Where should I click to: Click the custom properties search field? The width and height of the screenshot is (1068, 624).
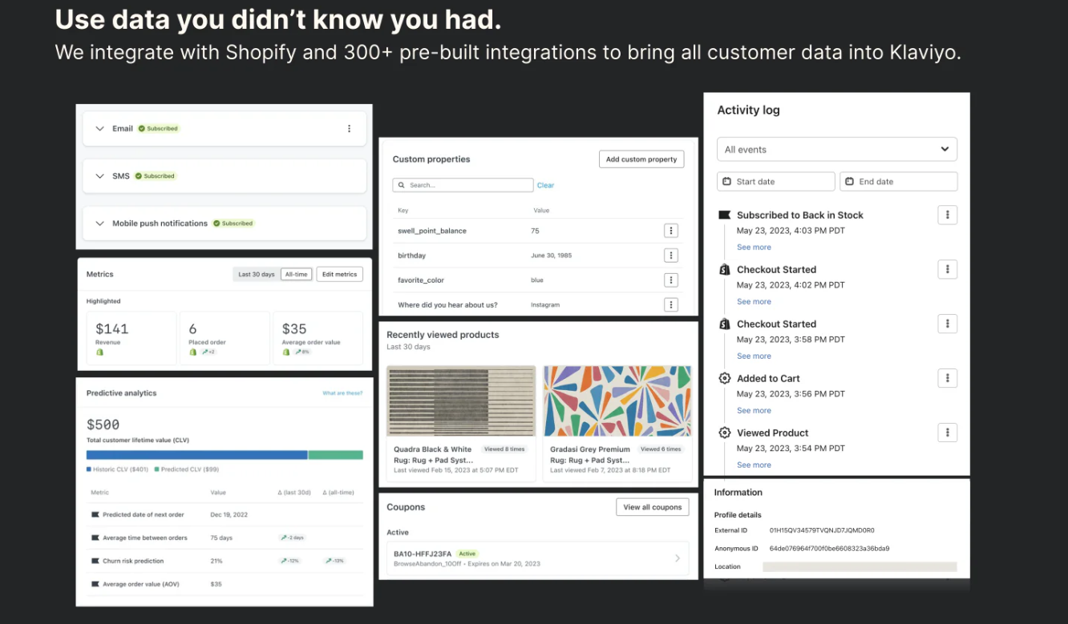click(463, 185)
